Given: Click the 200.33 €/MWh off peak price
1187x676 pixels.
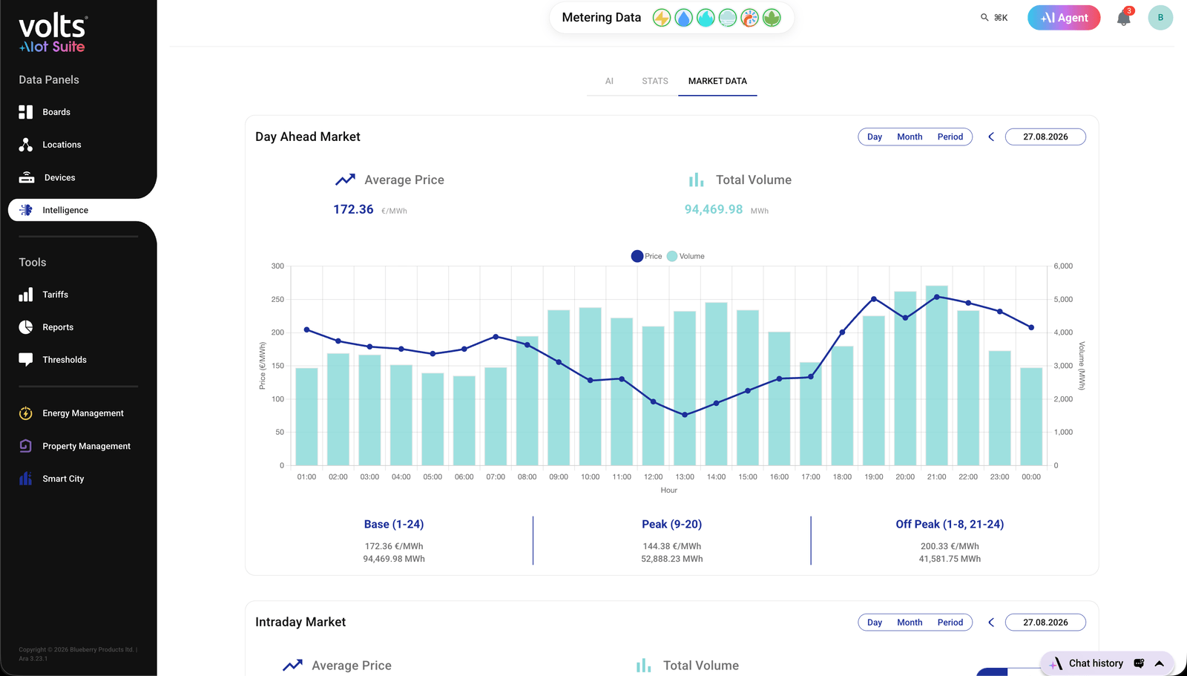Looking at the screenshot, I should tap(950, 546).
